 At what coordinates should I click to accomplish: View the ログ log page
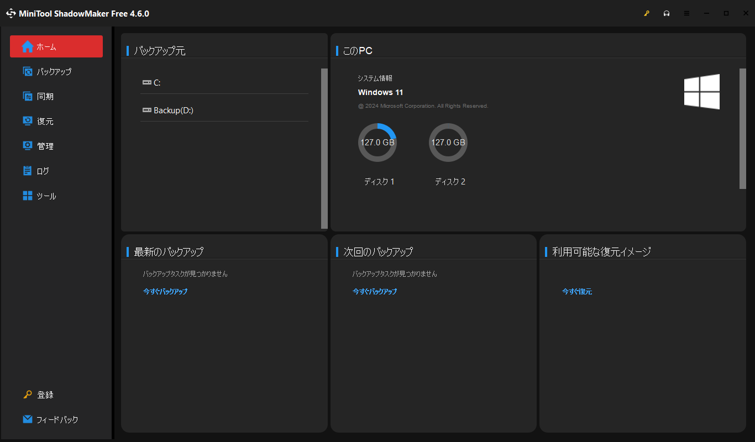(x=56, y=171)
